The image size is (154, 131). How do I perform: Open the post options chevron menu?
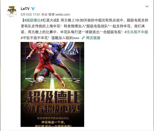coord(147,6)
